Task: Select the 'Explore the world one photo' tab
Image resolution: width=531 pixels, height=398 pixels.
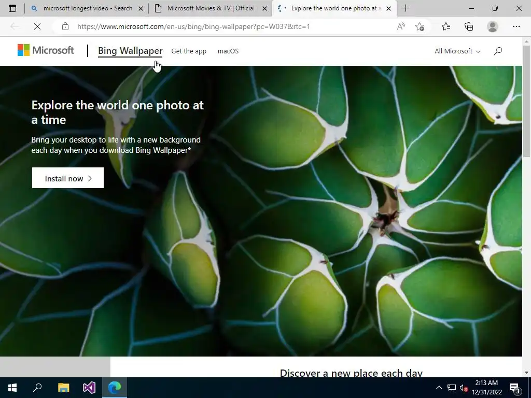Action: point(334,8)
